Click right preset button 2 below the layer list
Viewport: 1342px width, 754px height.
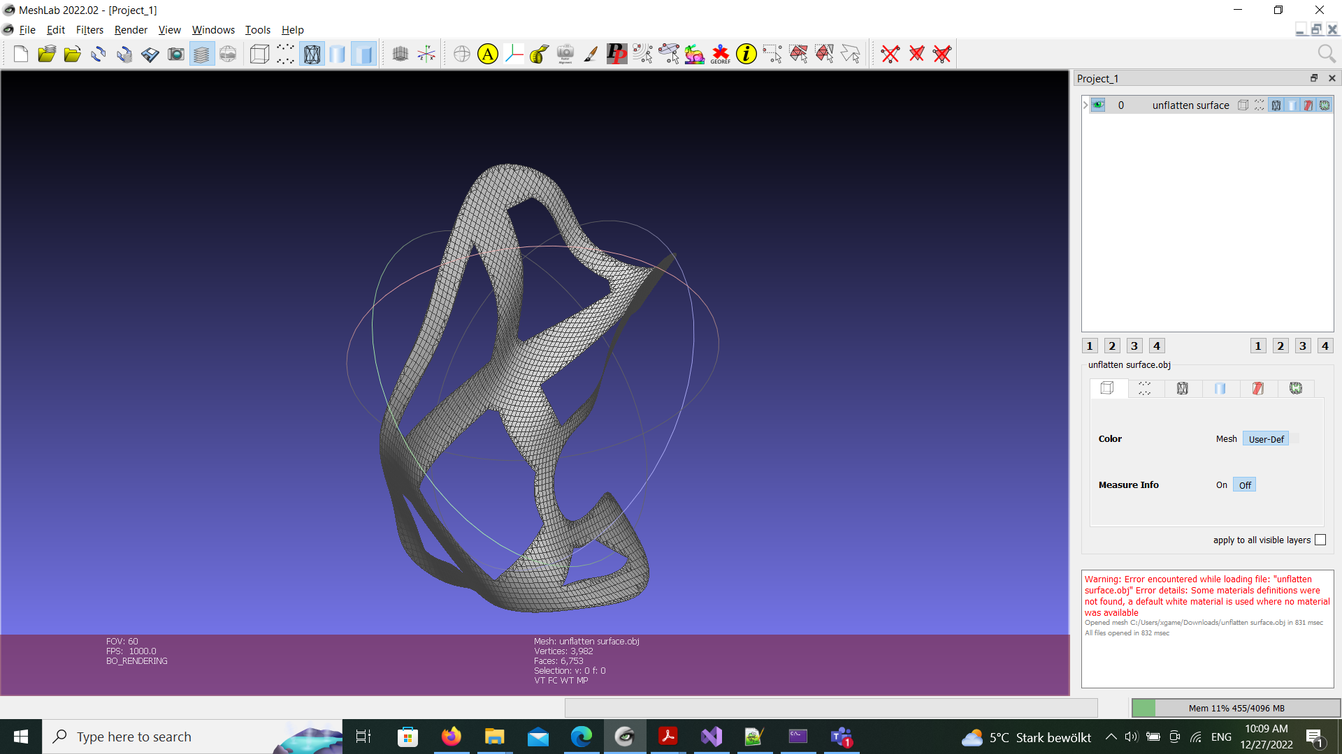point(1280,346)
